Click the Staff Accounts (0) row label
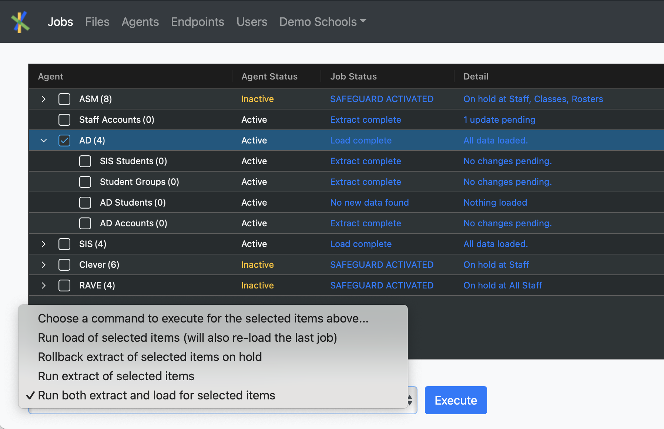This screenshot has width=664, height=429. click(117, 120)
